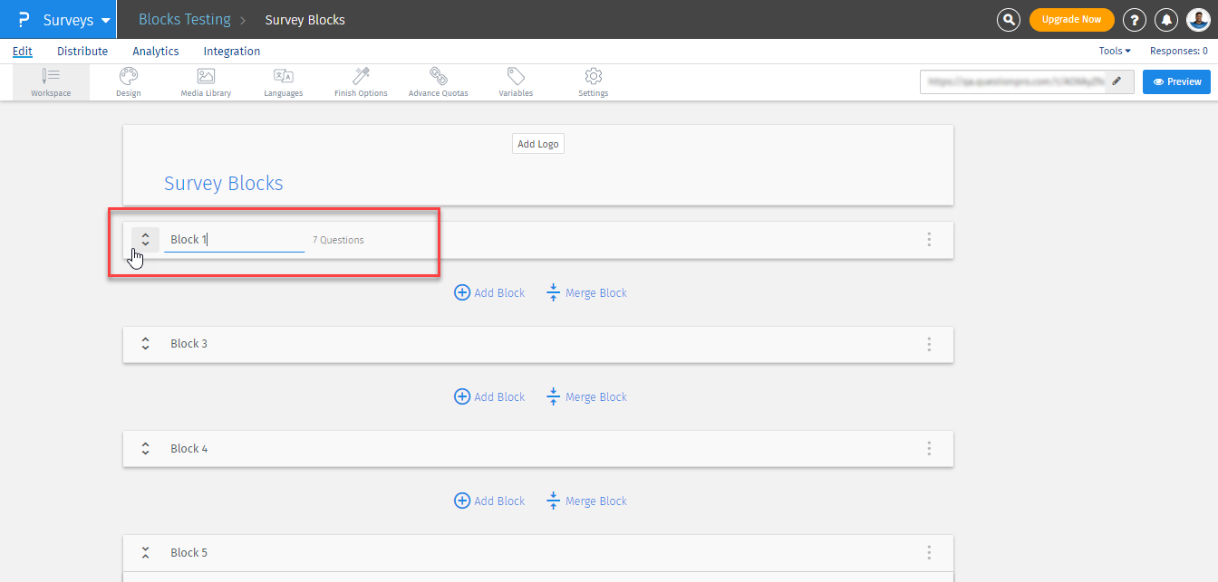This screenshot has height=582, width=1218.
Task: Merge Block below Block 3
Action: [x=586, y=397]
